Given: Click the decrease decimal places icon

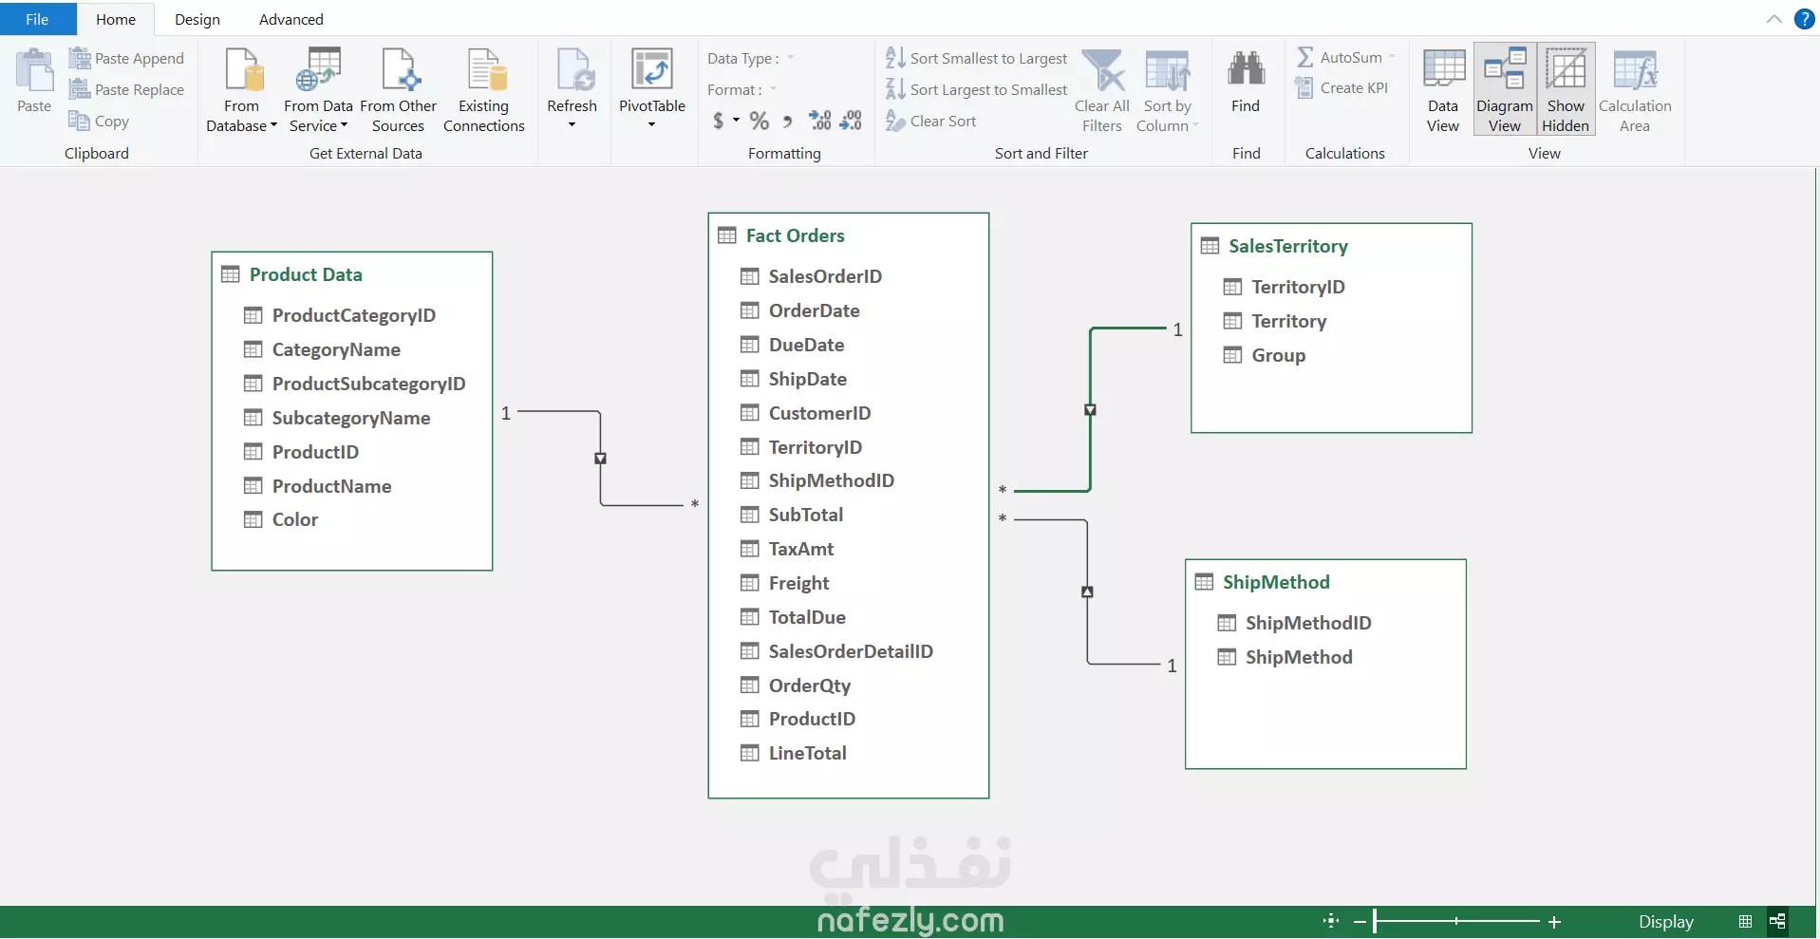Looking at the screenshot, I should click(851, 121).
